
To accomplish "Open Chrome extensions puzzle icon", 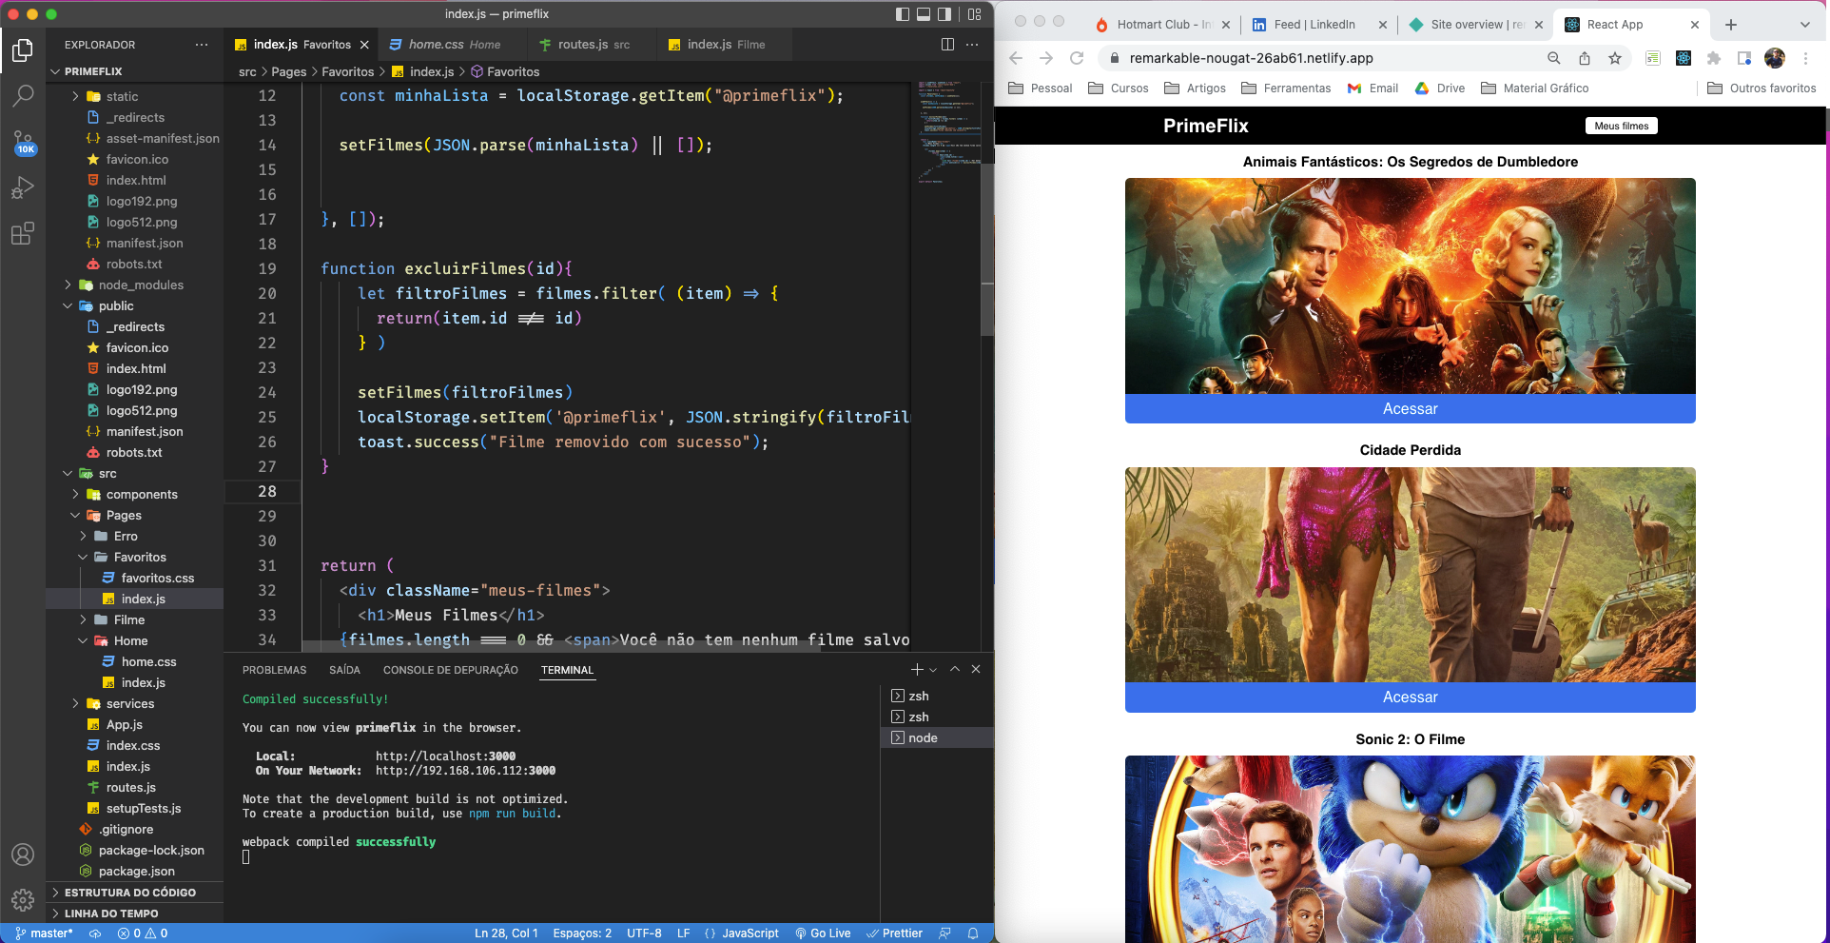I will (x=1714, y=58).
